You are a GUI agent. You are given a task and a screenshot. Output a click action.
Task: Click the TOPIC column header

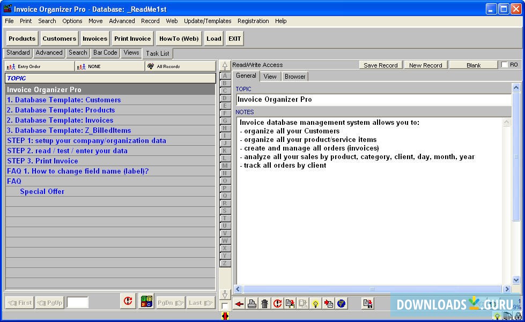(110, 78)
